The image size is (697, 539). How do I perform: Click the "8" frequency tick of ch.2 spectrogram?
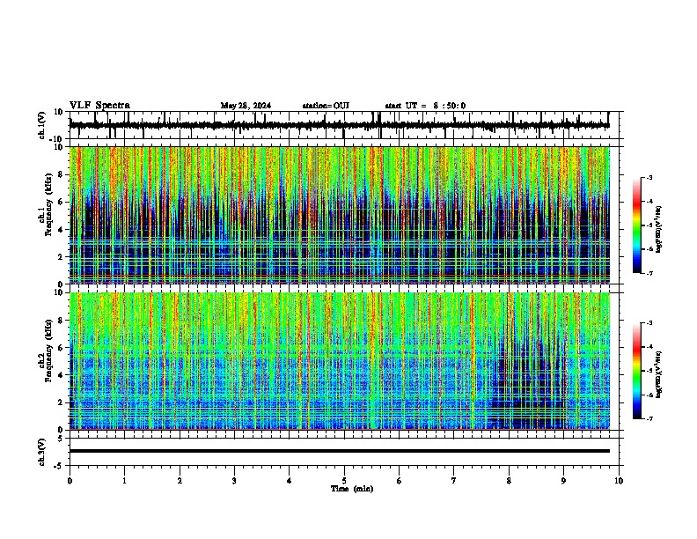pos(62,321)
